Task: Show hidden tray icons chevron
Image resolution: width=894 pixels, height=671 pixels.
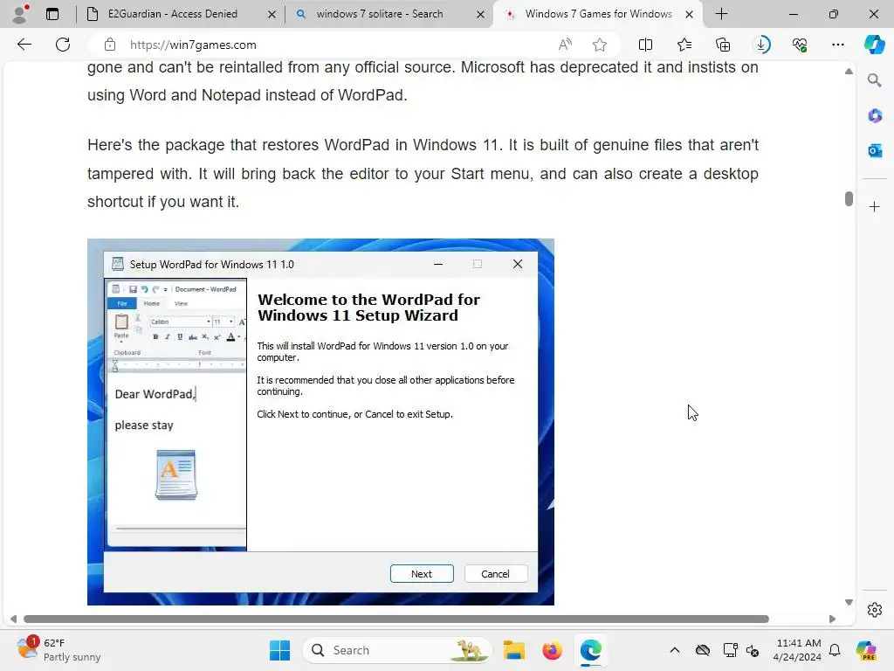Action: click(x=675, y=650)
